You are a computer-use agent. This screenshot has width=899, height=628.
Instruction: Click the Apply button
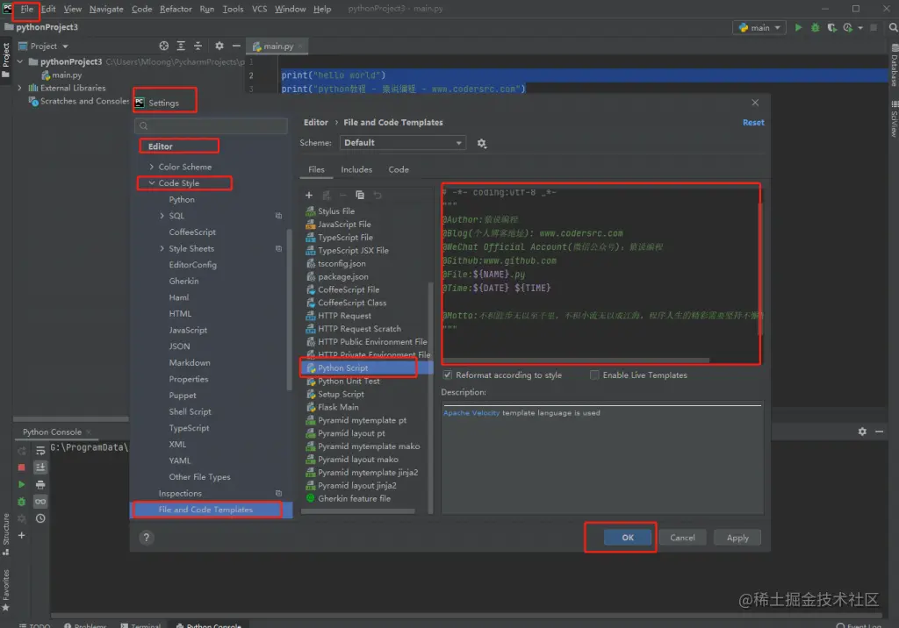(x=737, y=538)
